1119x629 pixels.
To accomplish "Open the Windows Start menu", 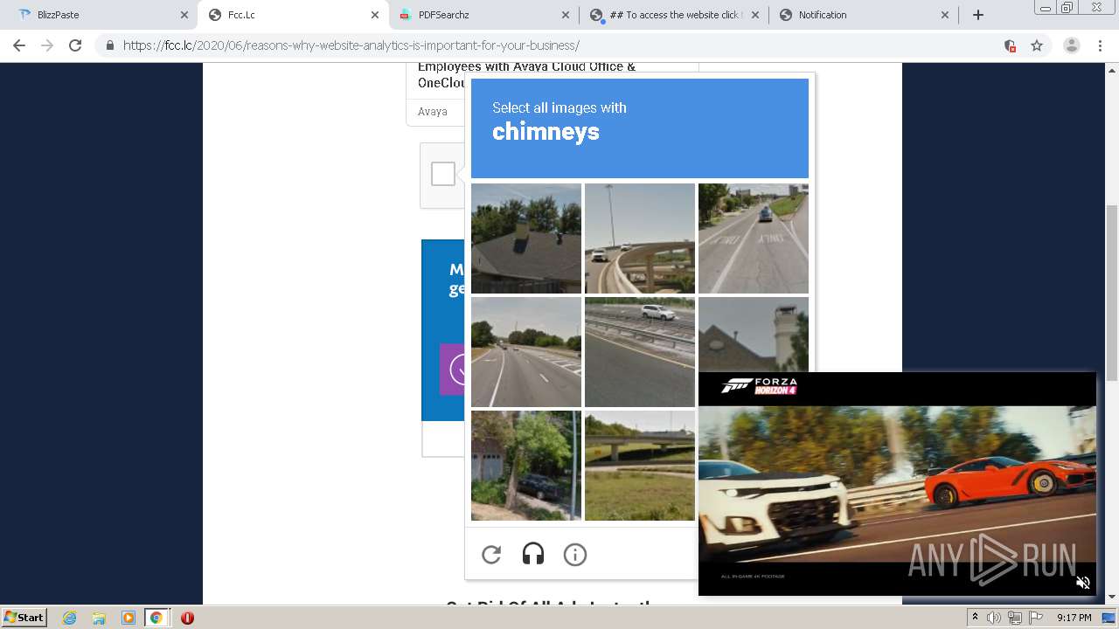I will (x=24, y=617).
